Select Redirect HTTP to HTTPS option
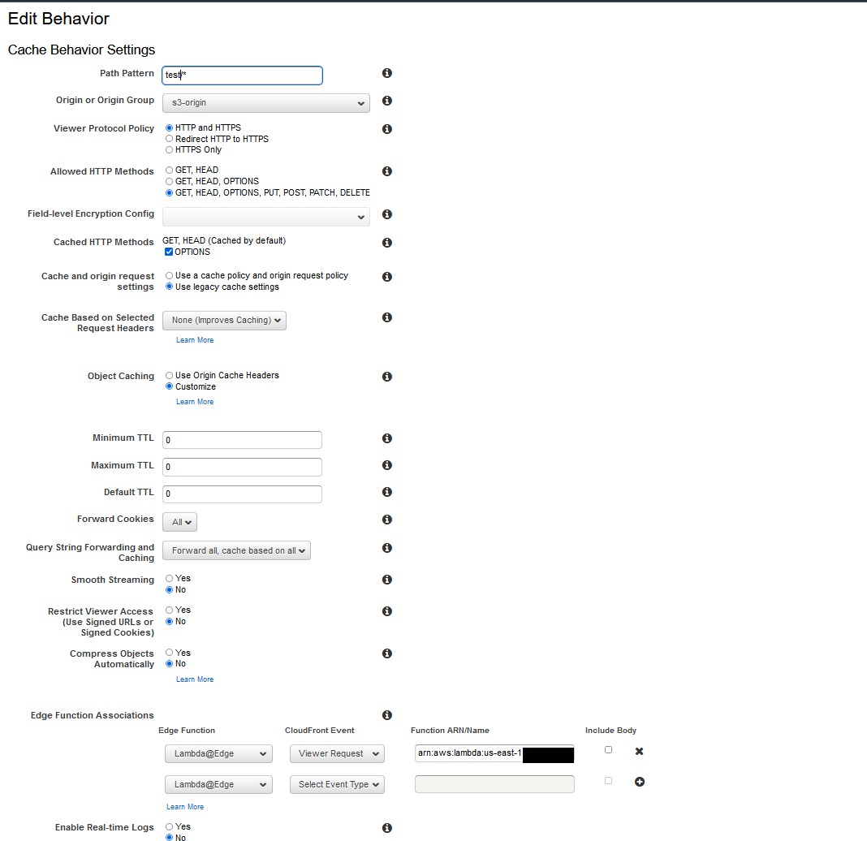867x841 pixels. click(169, 138)
